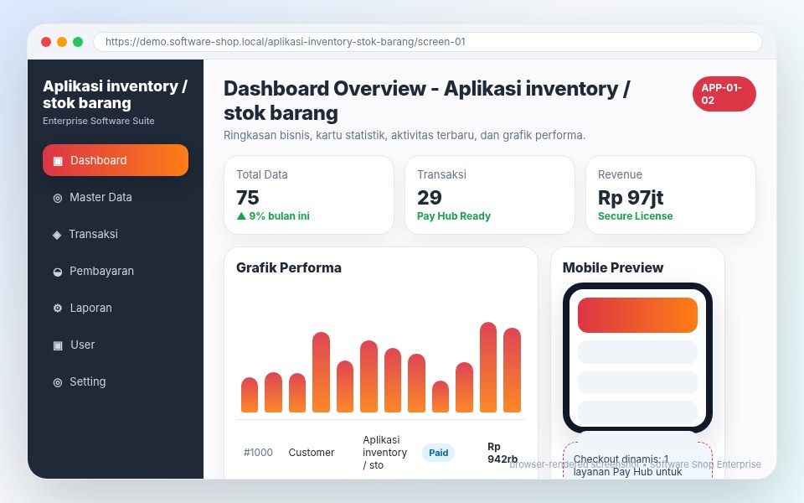Open the Setting sidebar label

click(88, 382)
